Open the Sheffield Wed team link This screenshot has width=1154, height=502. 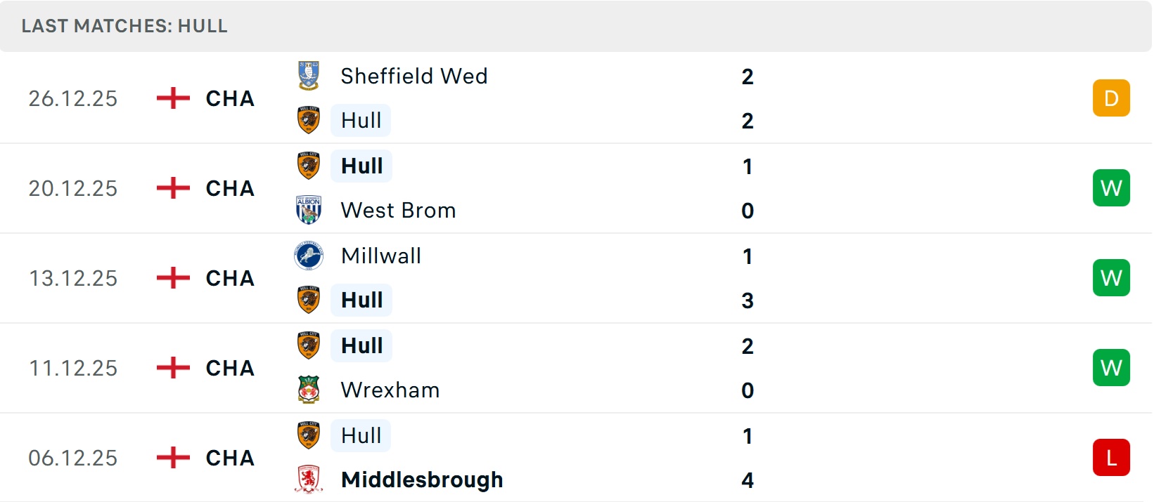pyautogui.click(x=413, y=76)
